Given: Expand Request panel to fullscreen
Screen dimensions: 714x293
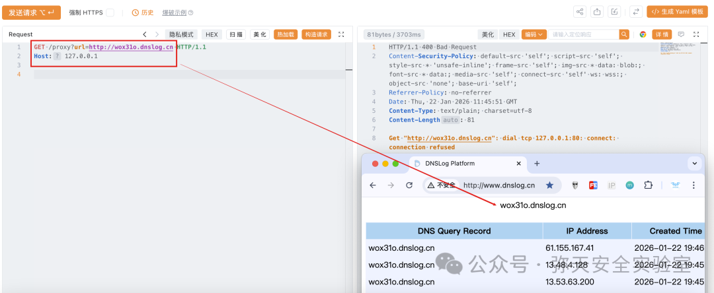Looking at the screenshot, I should pyautogui.click(x=341, y=34).
